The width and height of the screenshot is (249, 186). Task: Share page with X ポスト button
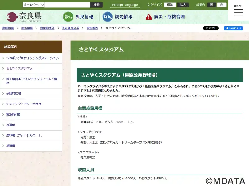point(211,28)
